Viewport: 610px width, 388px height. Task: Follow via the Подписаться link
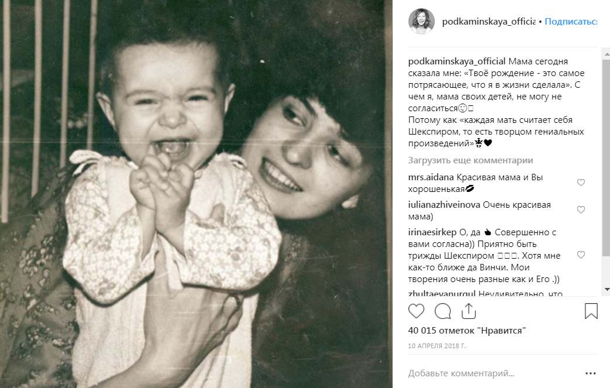click(x=571, y=22)
